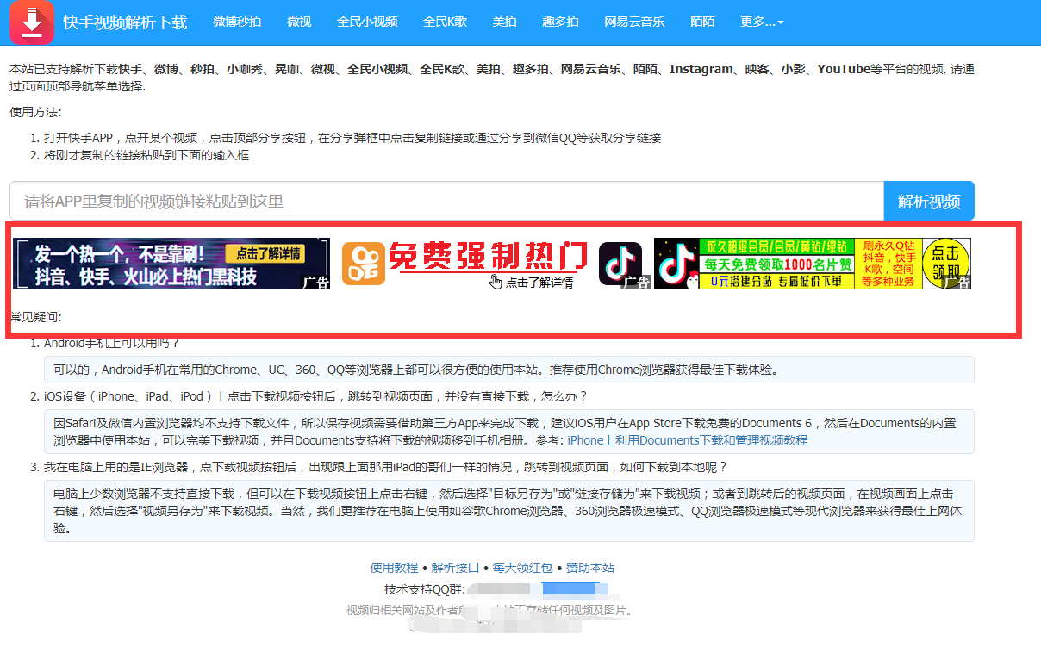Click the question Android手机上可以用吗
The width and height of the screenshot is (1041, 647).
coord(111,343)
